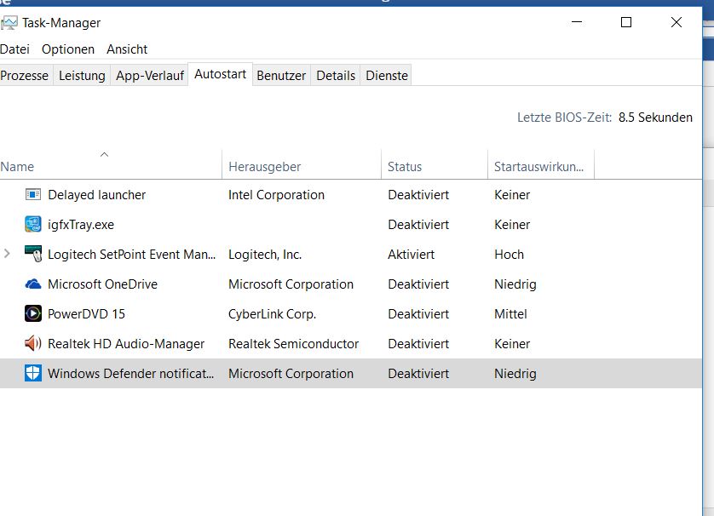Click the Task-Manager title bar icon
Viewport: 714px width, 516px height.
(9, 23)
